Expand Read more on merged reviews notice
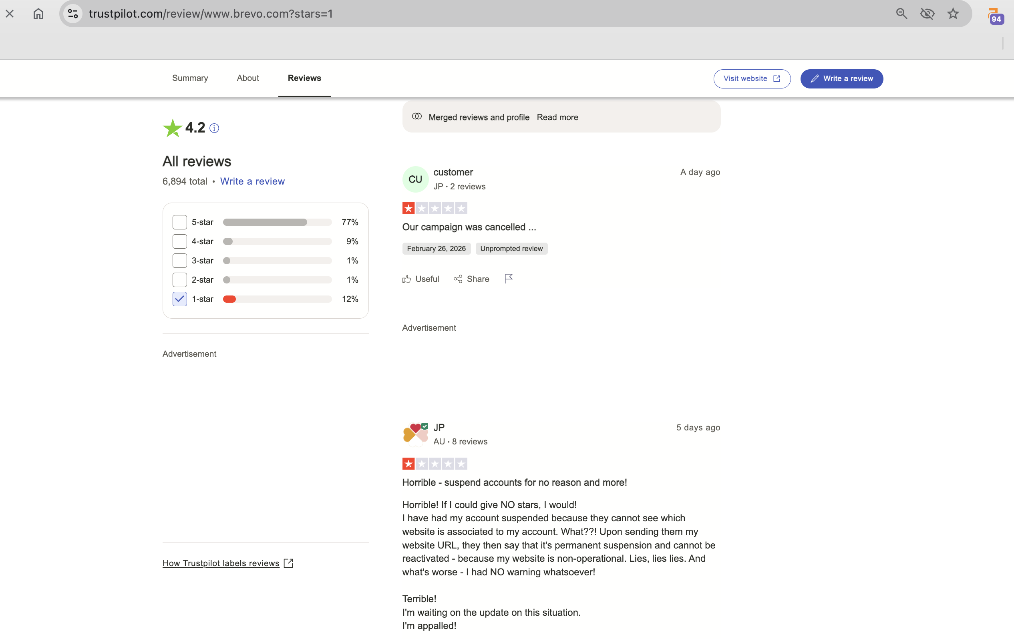 557,117
